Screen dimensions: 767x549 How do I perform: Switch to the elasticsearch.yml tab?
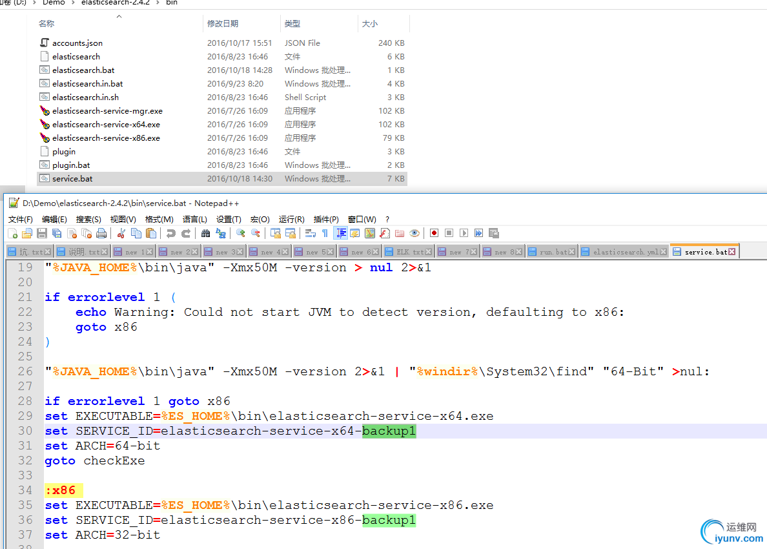(x=624, y=252)
